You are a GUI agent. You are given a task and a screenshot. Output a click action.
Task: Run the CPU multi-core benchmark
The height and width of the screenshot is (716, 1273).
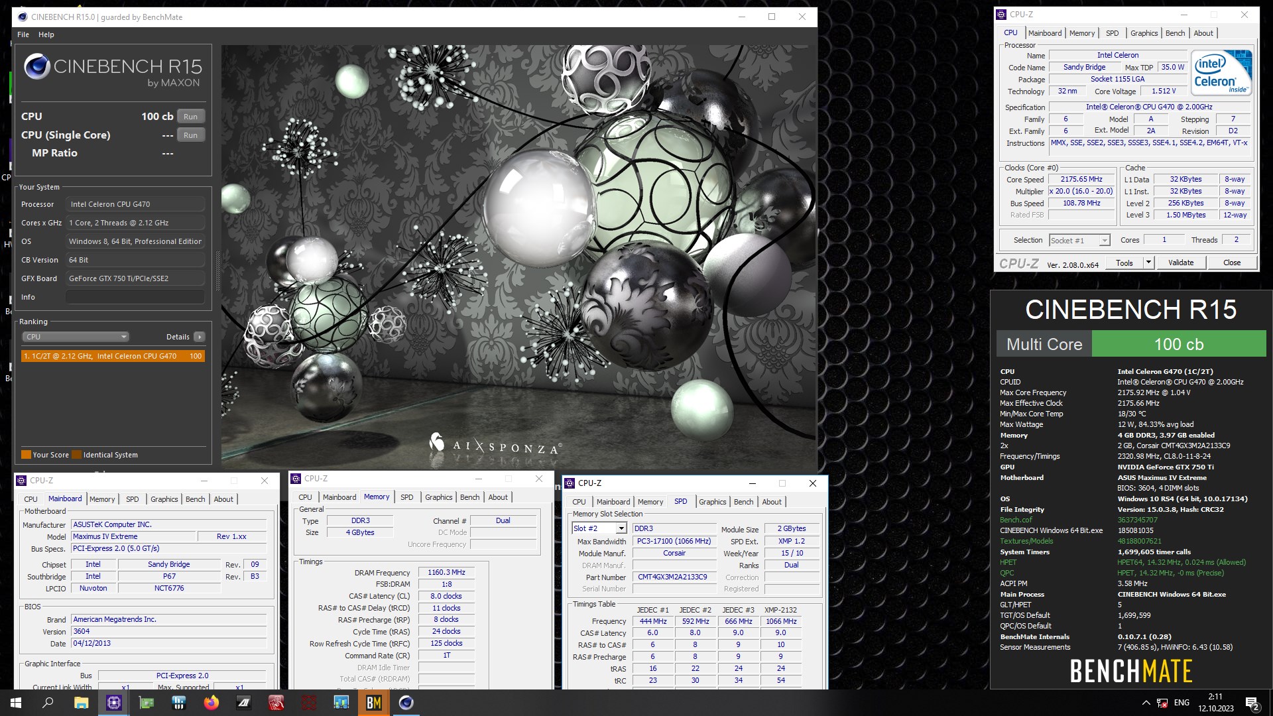click(190, 117)
